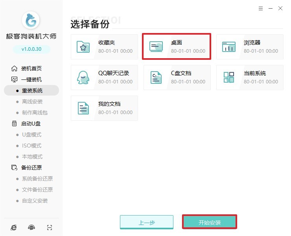Select the 桌面 backup card
Screen dimensions: 291x236
pyautogui.click(x=177, y=46)
